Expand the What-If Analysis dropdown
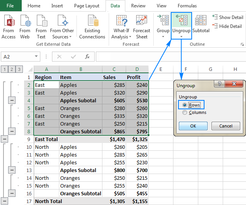Image resolution: width=246 pixels, height=205 pixels. (122, 37)
